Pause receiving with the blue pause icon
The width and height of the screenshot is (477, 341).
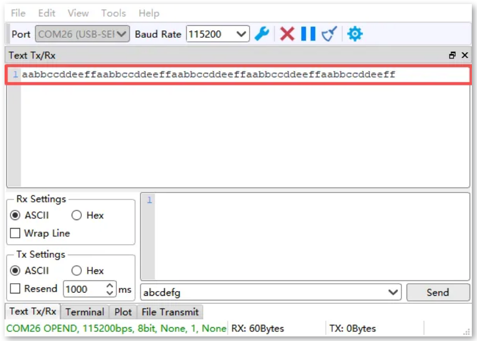pyautogui.click(x=308, y=34)
